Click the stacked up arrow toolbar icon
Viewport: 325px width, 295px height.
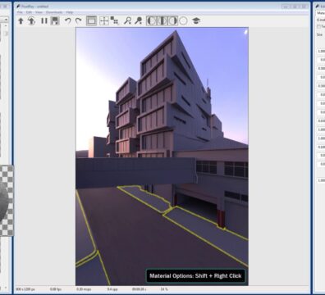pyautogui.click(x=32, y=21)
